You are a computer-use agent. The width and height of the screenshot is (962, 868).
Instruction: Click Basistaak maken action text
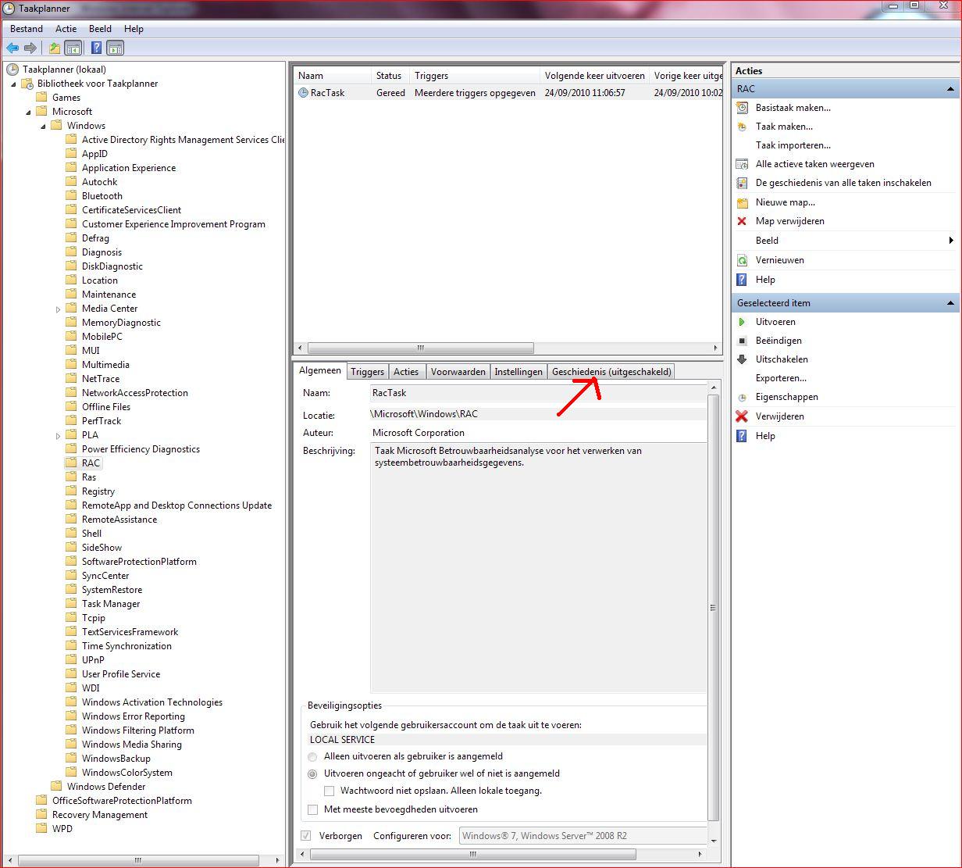[793, 108]
